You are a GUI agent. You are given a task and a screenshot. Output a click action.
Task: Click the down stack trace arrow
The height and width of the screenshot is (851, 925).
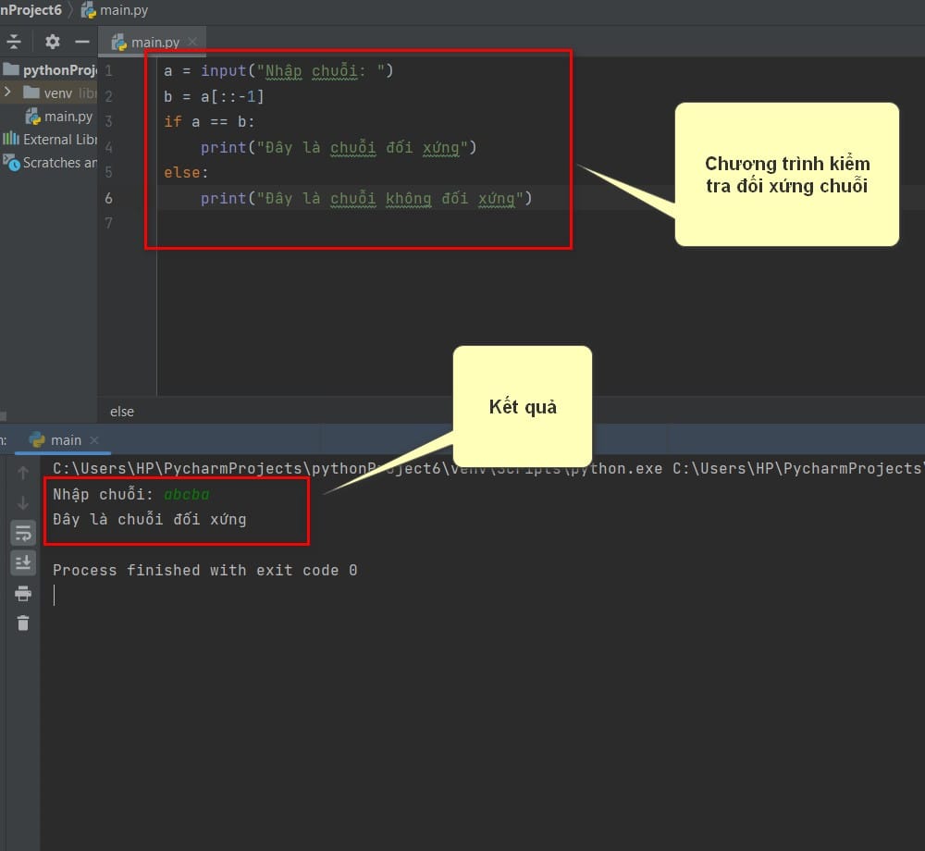click(23, 502)
